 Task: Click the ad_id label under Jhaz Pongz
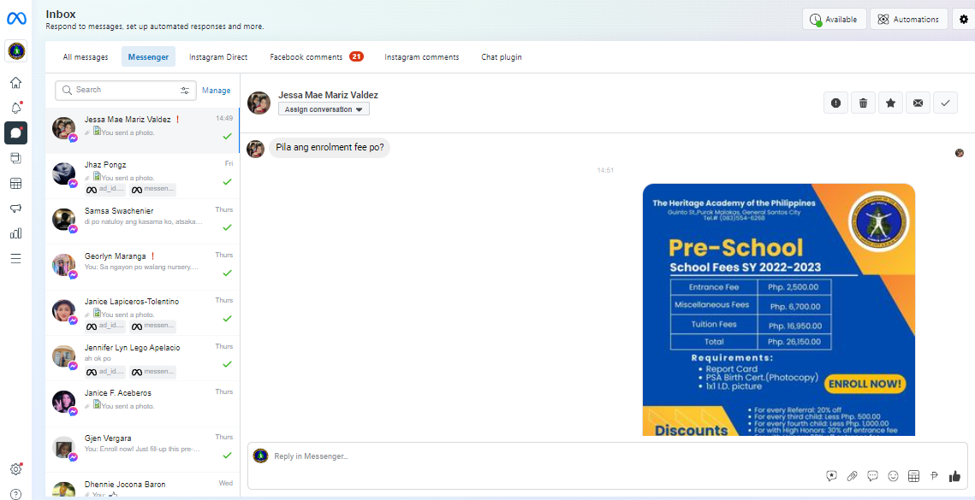click(x=105, y=189)
